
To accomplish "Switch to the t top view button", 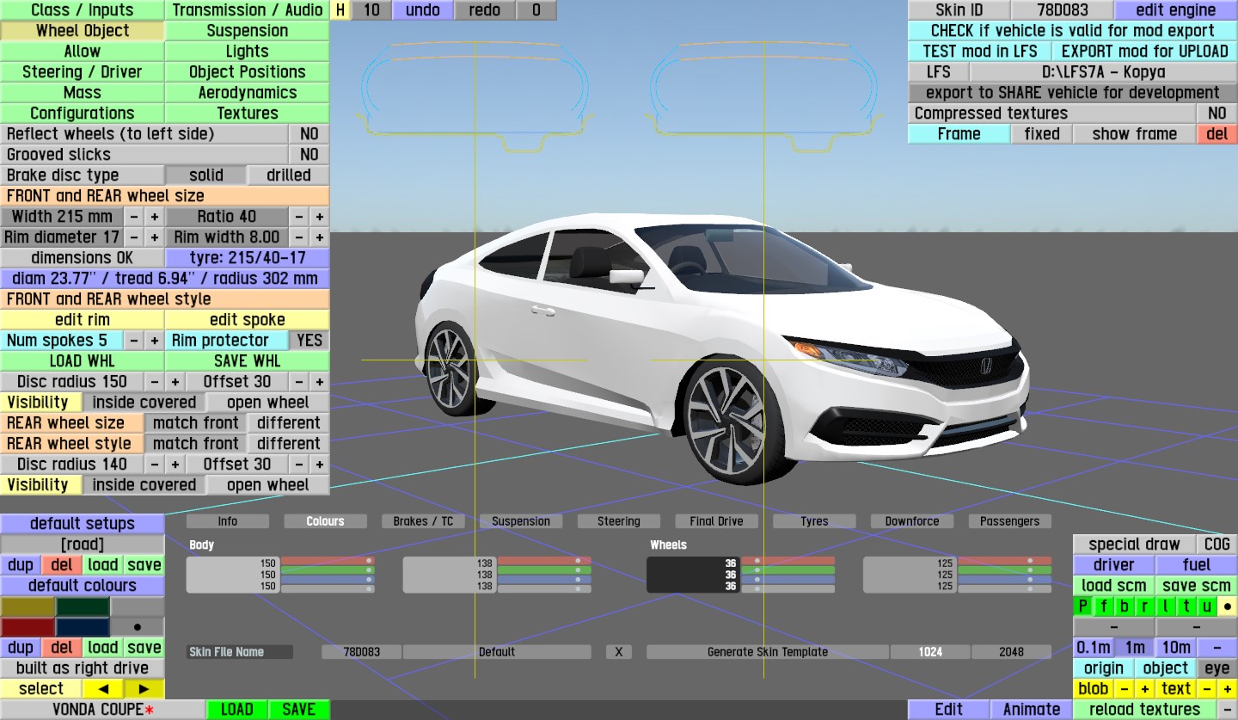I will click(1186, 606).
